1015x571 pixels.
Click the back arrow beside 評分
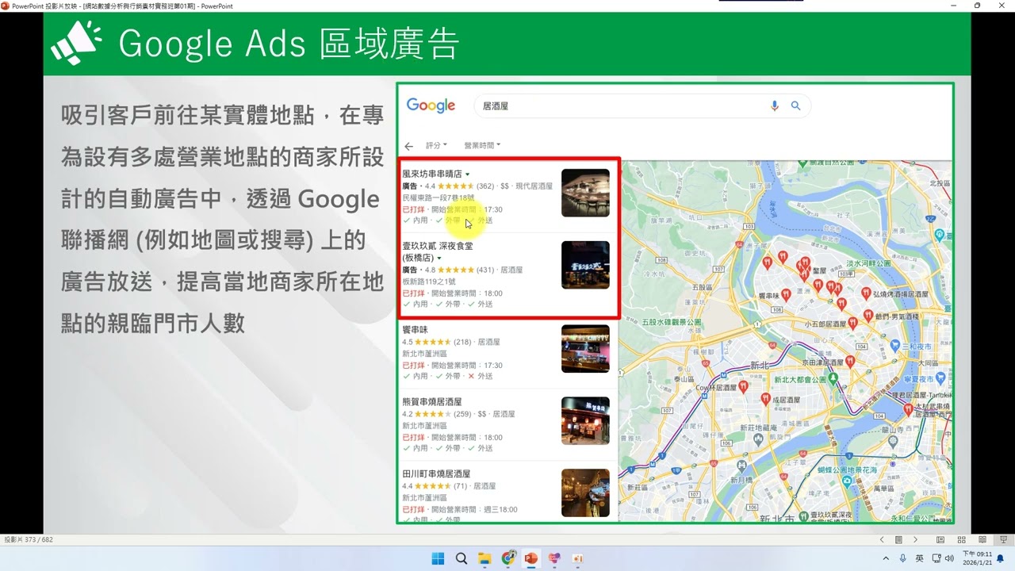click(408, 146)
